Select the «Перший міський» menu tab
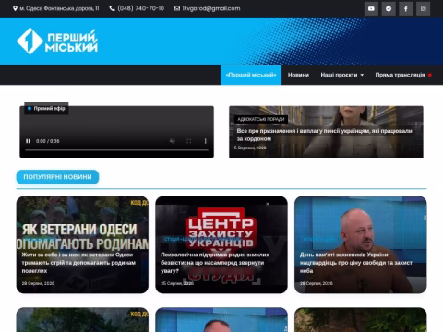The height and width of the screenshot is (332, 443). (251, 75)
